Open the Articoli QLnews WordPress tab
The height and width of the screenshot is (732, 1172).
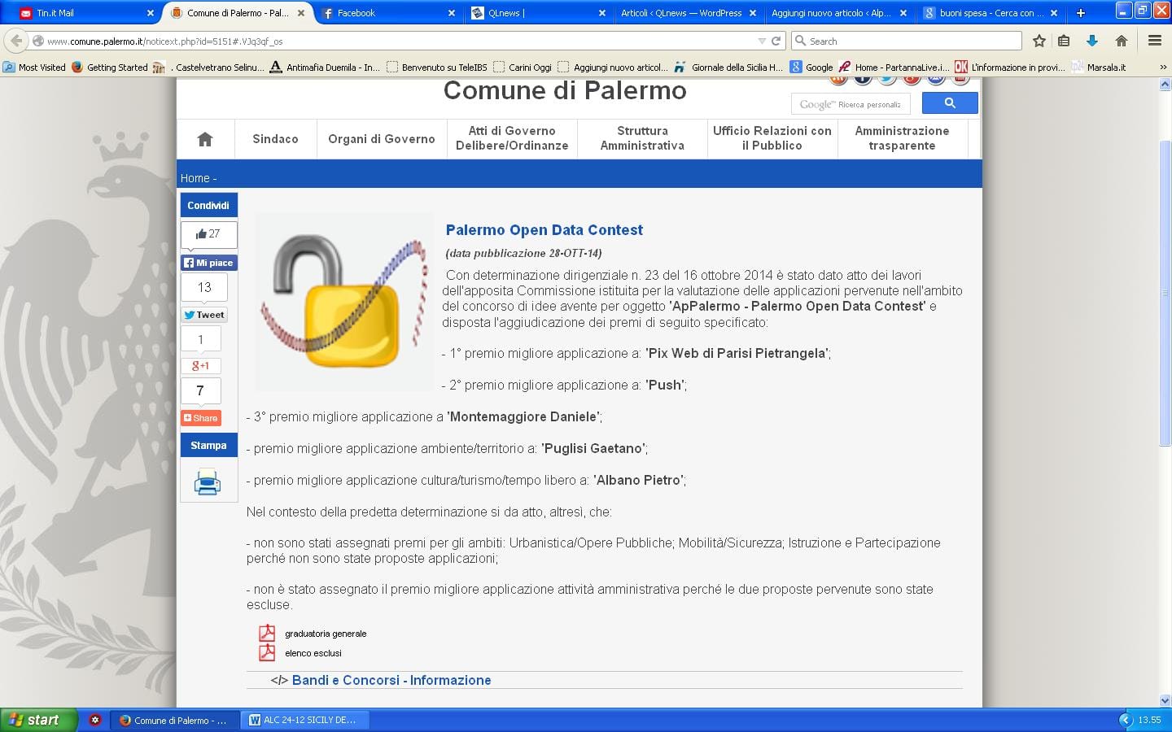pos(688,13)
